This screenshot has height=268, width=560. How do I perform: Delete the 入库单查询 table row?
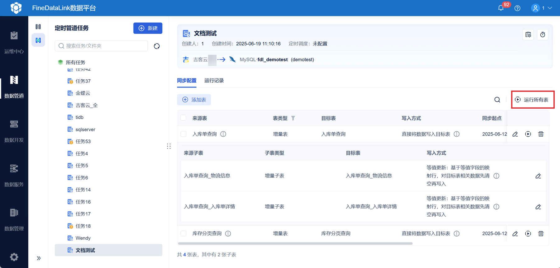coord(541,134)
